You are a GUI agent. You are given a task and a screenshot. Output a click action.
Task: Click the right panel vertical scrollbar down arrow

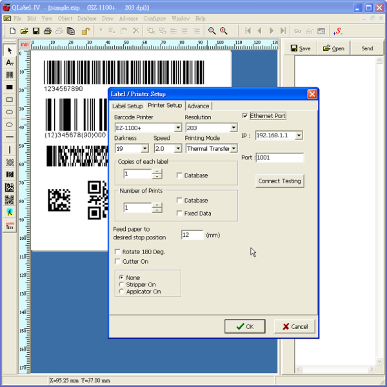click(379, 362)
